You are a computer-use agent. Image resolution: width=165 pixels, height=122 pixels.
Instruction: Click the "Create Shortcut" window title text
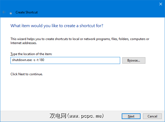tap(27, 12)
